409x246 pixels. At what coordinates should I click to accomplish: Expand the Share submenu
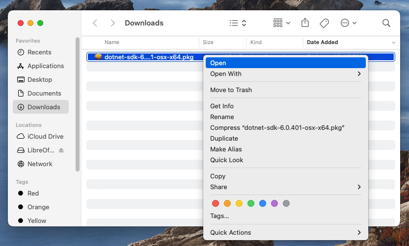286,187
